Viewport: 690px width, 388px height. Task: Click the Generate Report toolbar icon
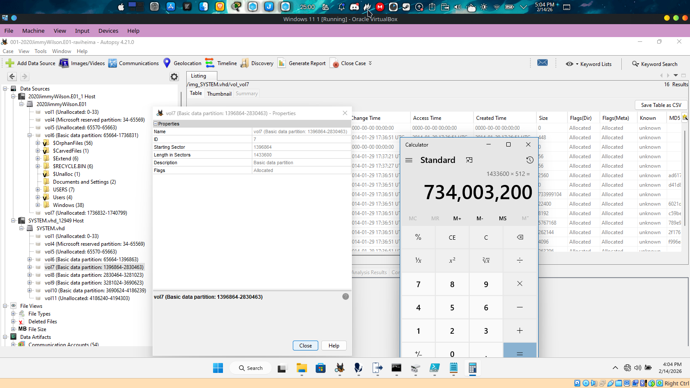click(x=282, y=63)
